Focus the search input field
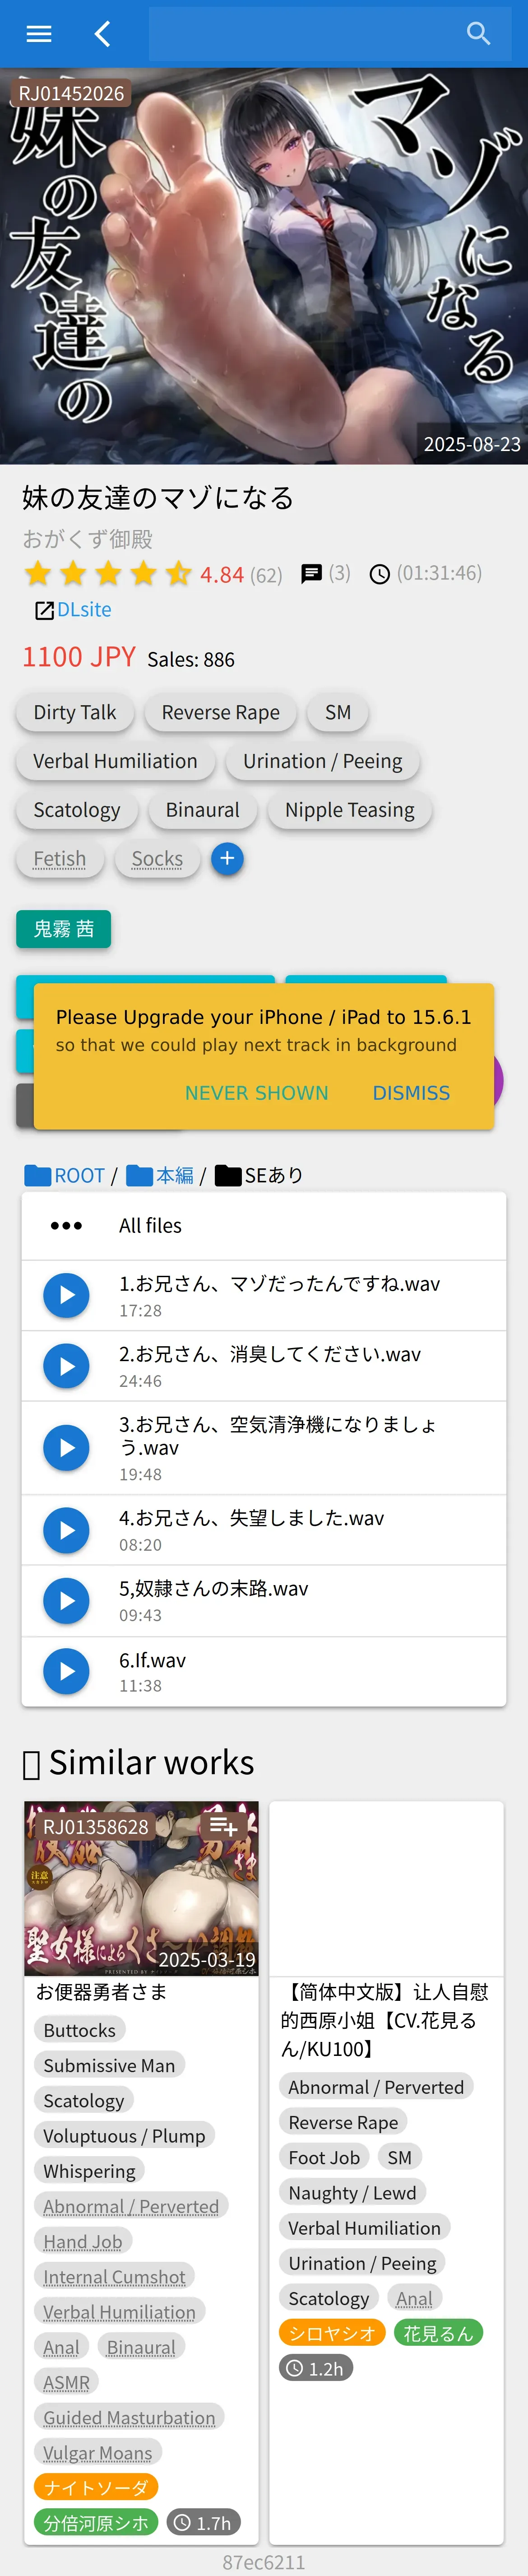Screen dimensions: 528x2576 click(300, 34)
